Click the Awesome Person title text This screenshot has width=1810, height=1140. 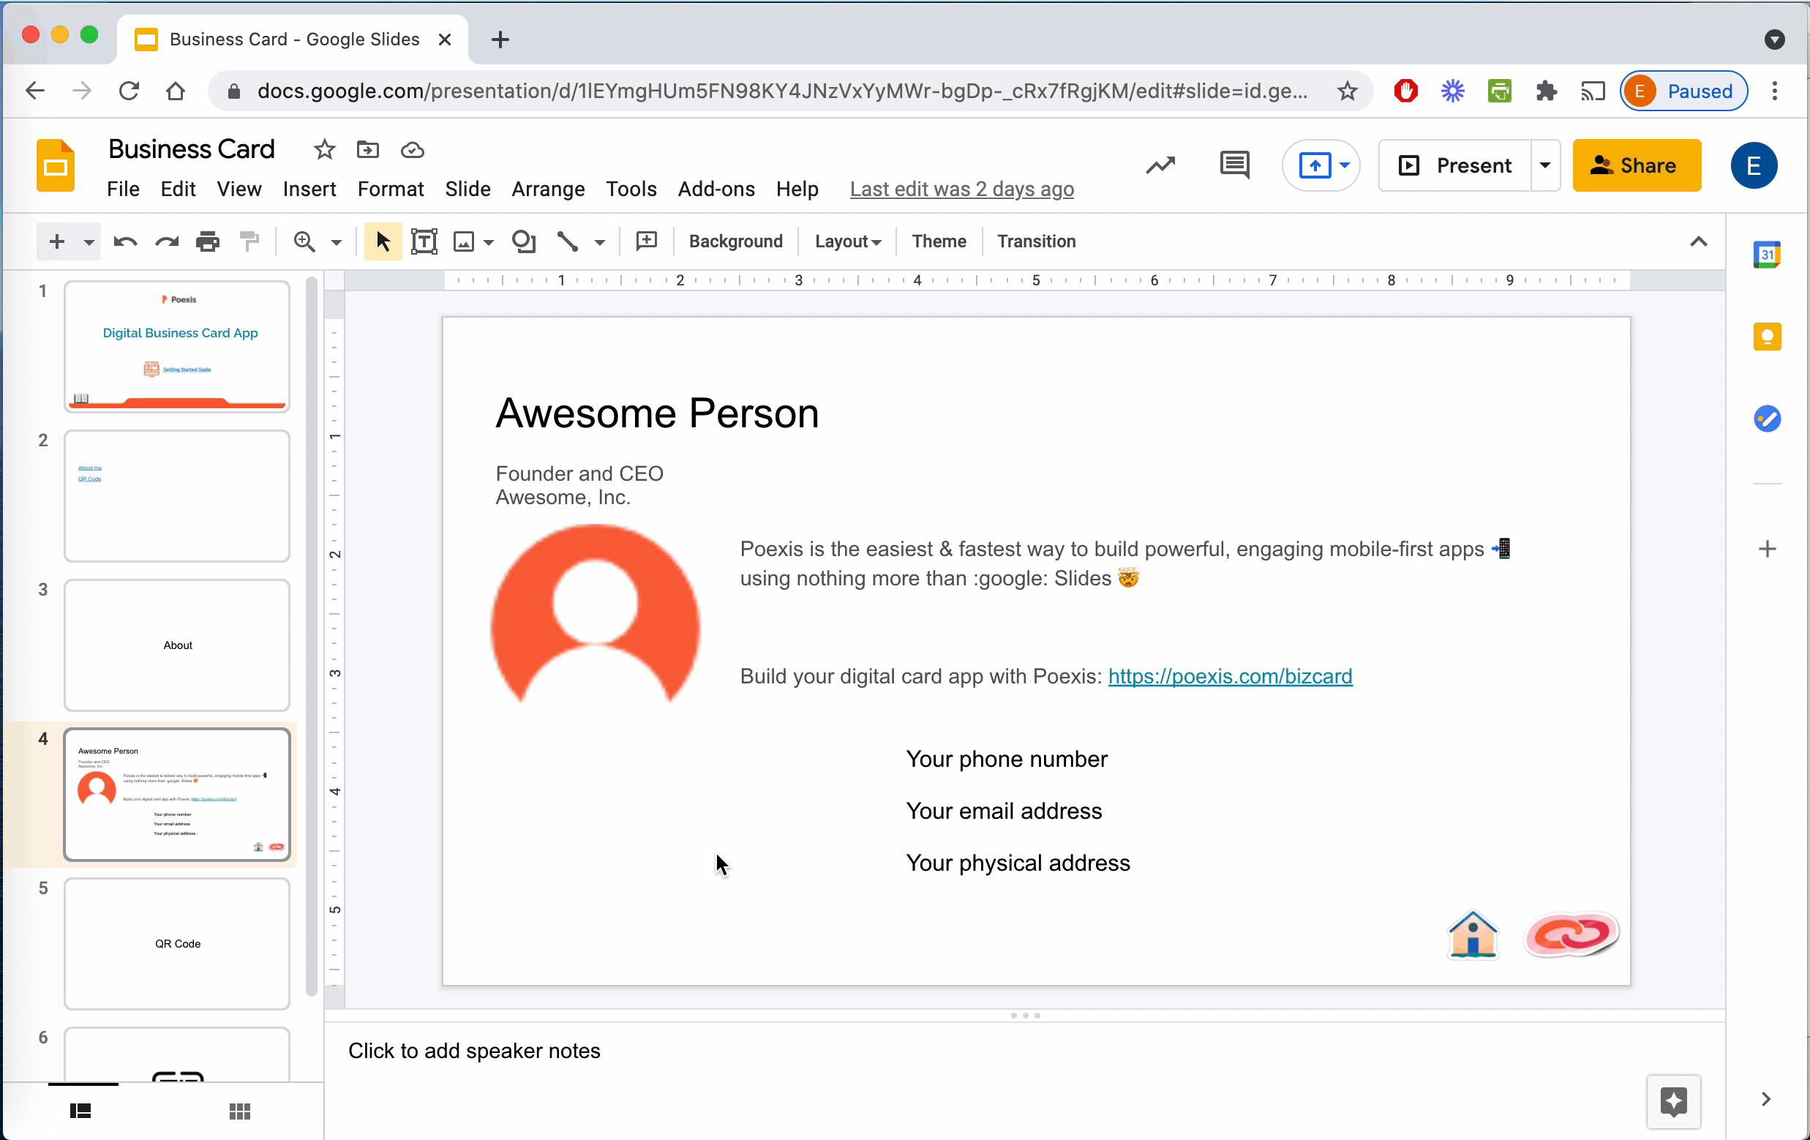coord(657,413)
